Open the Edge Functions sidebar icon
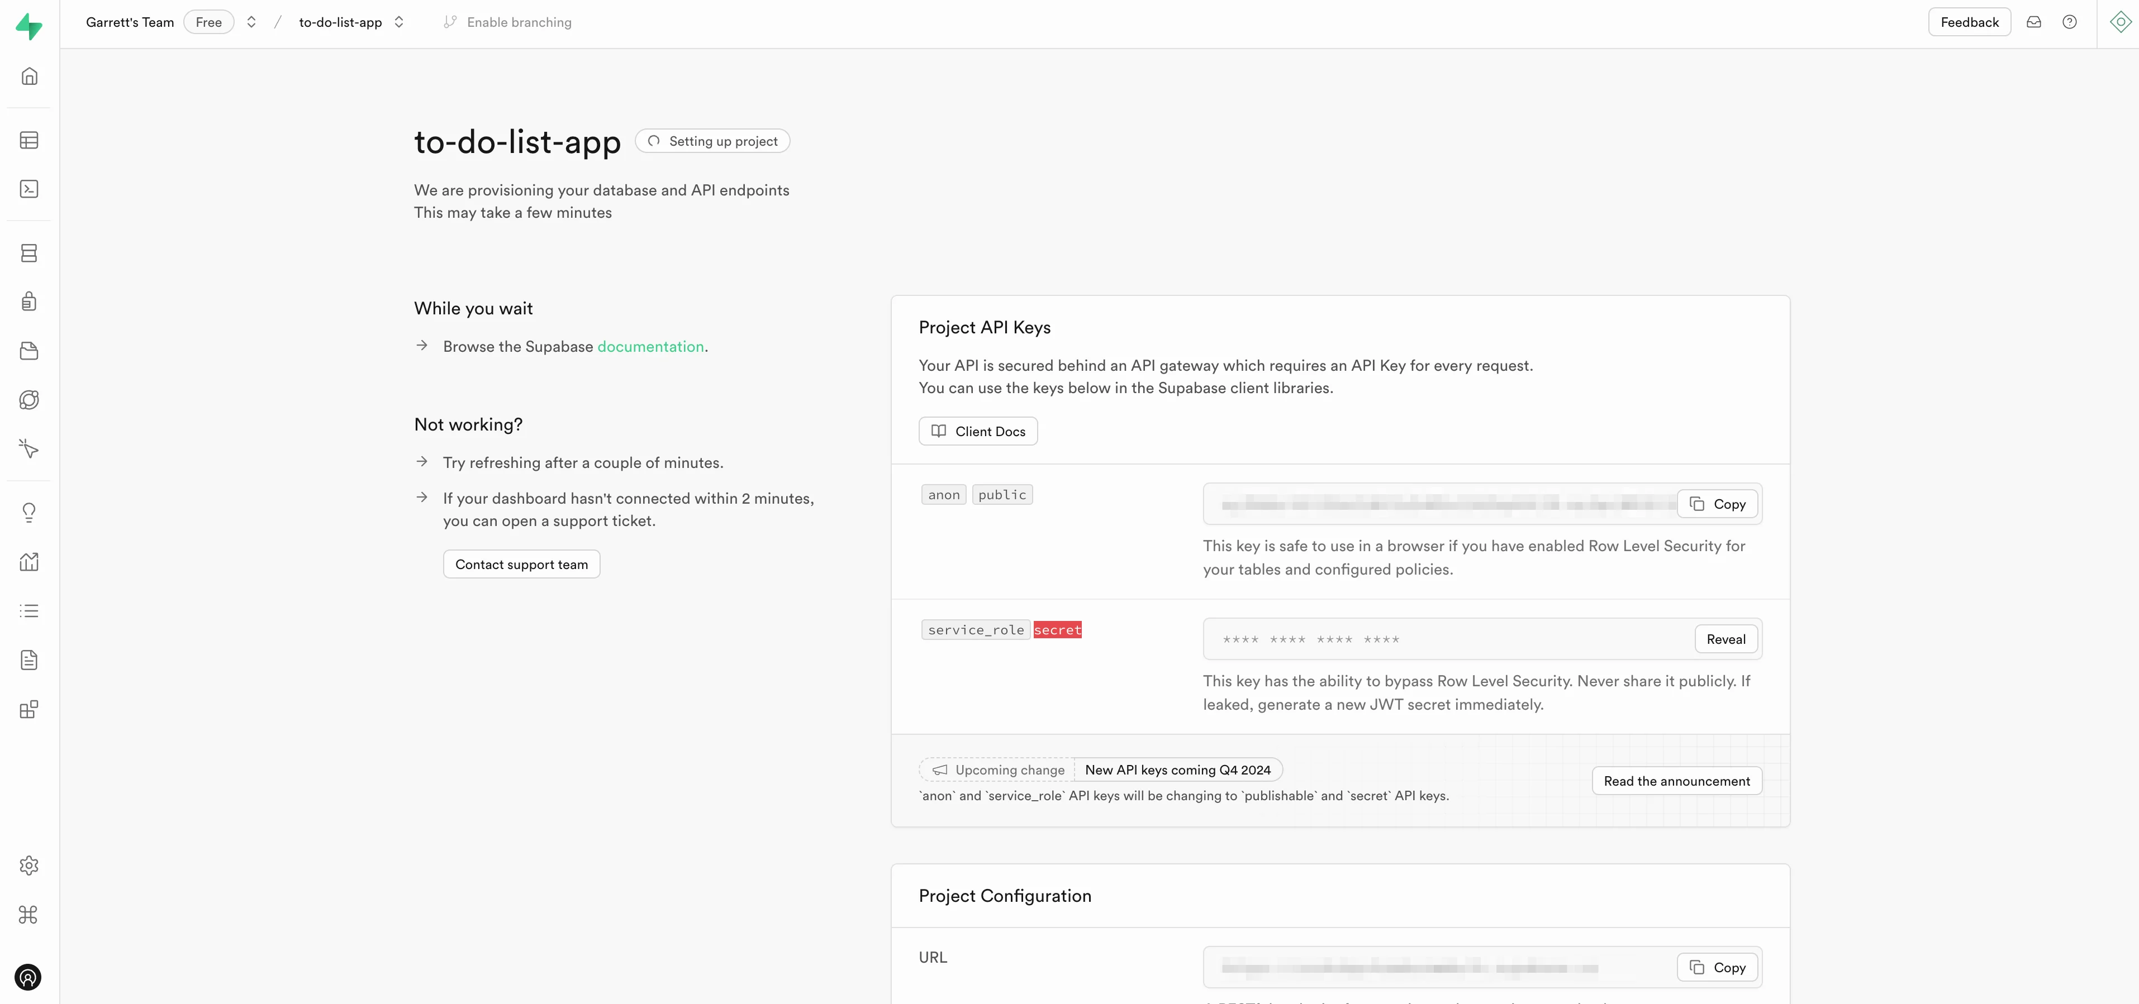Screen dimensions: 2139x1004 (x=29, y=400)
